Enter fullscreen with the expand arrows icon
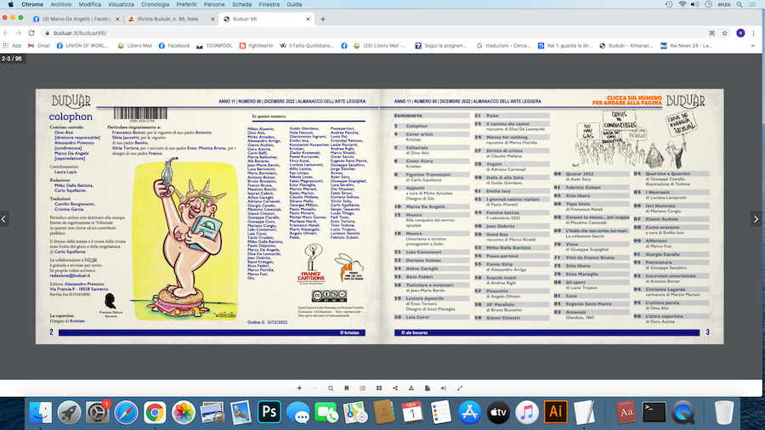Screen dimensions: 765x430 coord(460,388)
